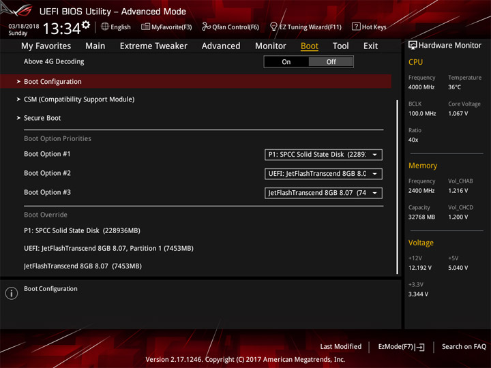Change language from English
Screen dimensions: 491x368
click(x=121, y=27)
